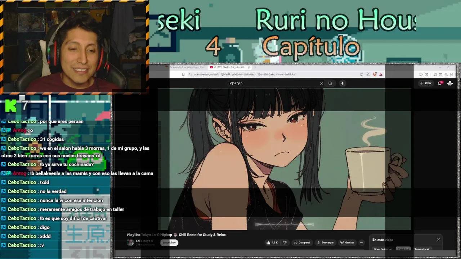Clear the YouTube search box X

tap(321, 83)
